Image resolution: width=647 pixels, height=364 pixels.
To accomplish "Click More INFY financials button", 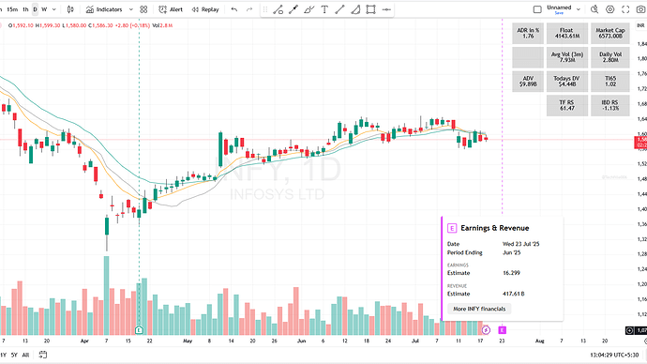I will tap(479, 309).
